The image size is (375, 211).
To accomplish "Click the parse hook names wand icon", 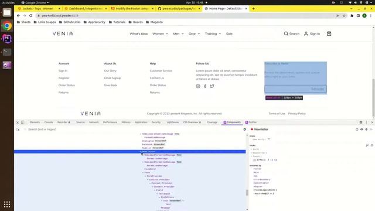I will coord(367,145).
